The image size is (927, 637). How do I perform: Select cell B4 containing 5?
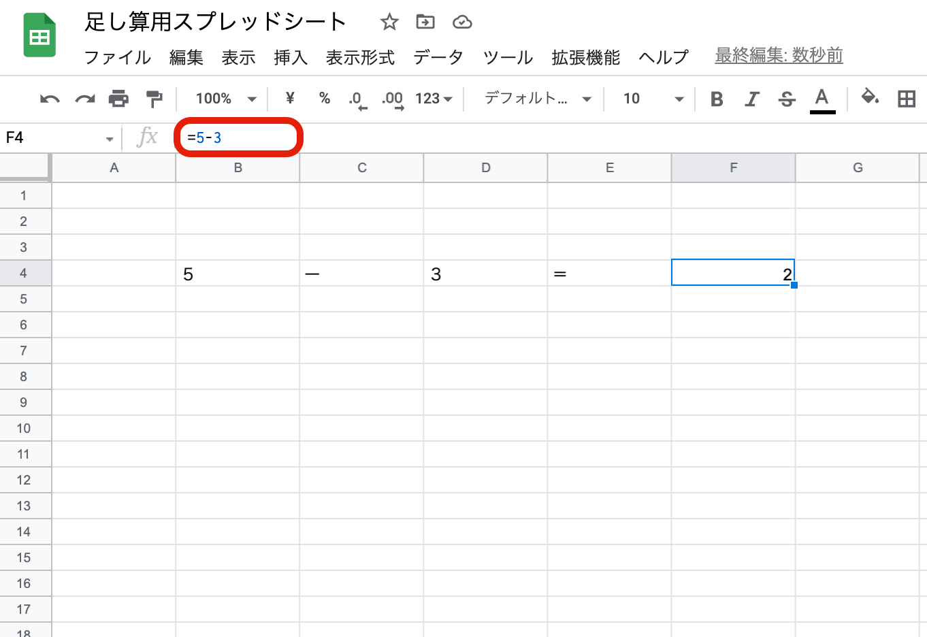[238, 273]
